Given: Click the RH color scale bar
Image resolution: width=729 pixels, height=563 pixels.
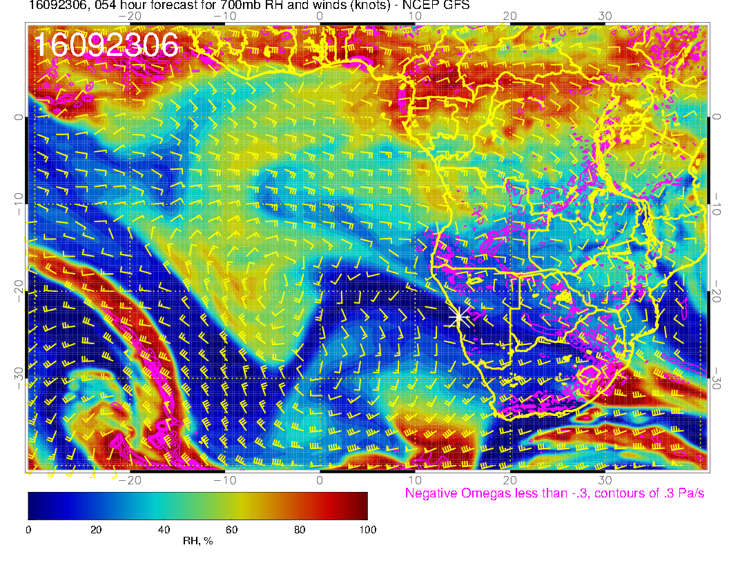Looking at the screenshot, I should pos(197,506).
